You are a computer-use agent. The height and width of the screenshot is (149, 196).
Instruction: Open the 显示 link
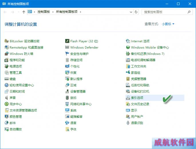click(x=134, y=110)
